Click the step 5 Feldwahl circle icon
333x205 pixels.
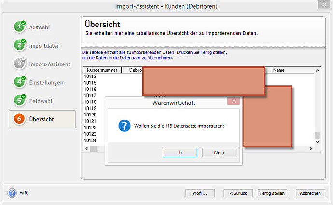pyautogui.click(x=19, y=101)
